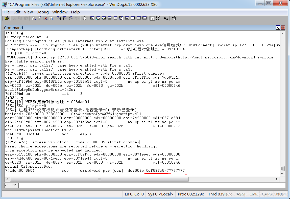The width and height of the screenshot is (290, 199).
Task: Switch to Source Mode Off (101) toggle
Action: coord(158,18)
